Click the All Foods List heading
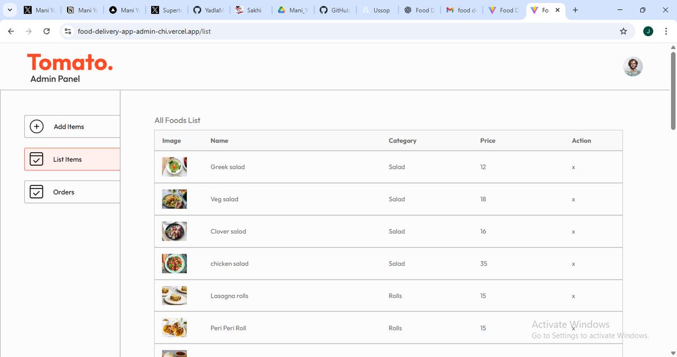 [177, 120]
